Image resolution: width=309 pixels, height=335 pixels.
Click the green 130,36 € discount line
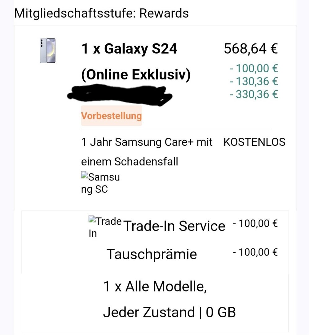click(x=254, y=81)
